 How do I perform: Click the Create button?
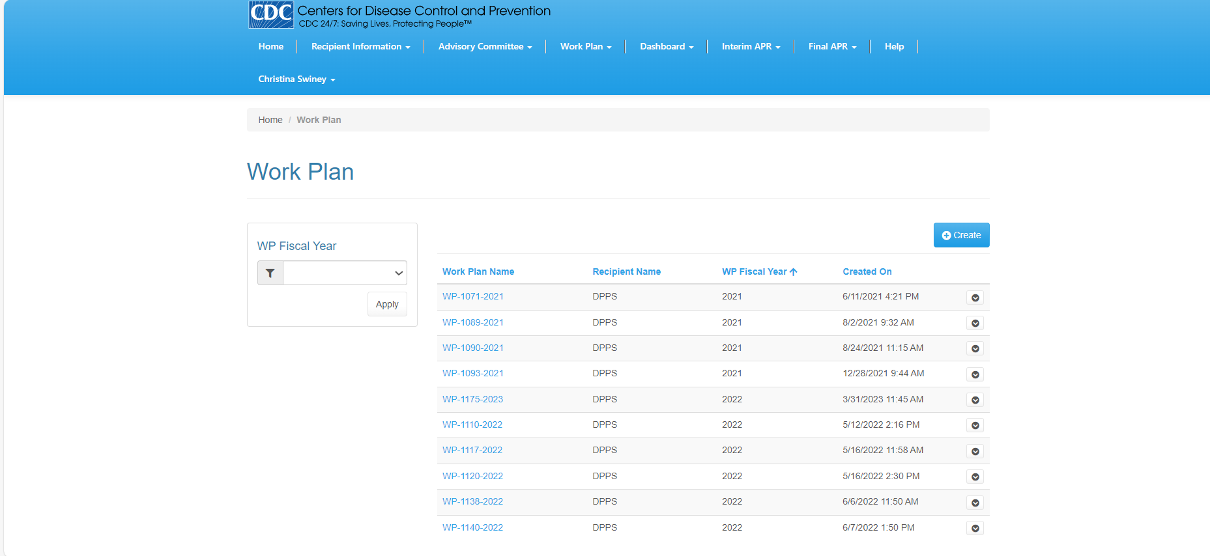(961, 235)
